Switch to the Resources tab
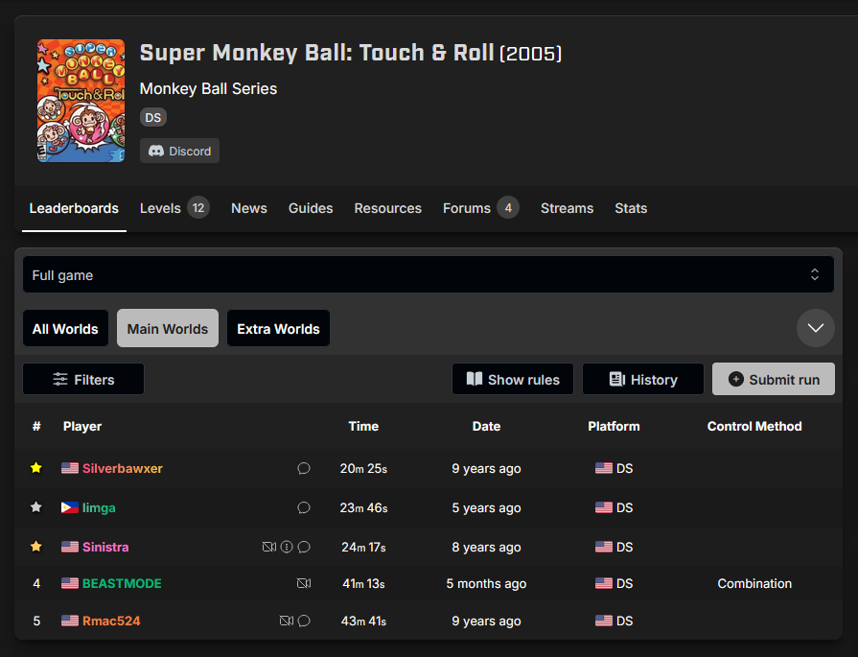 (x=388, y=208)
